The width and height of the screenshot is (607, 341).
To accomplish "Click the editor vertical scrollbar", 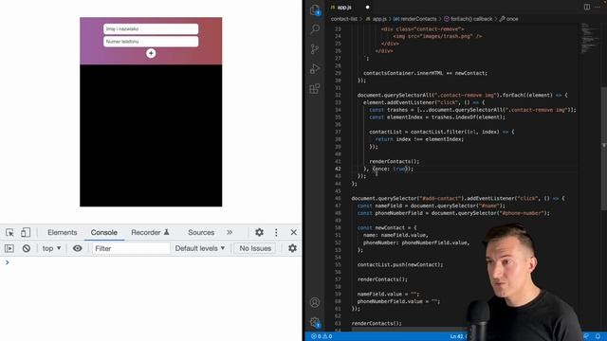I will [x=604, y=149].
